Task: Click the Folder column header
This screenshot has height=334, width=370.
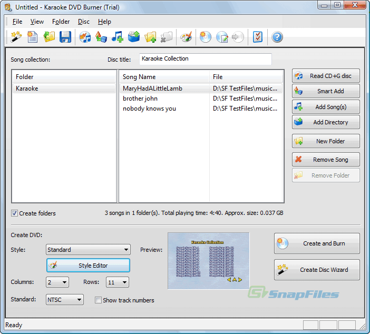Action: 64,77
